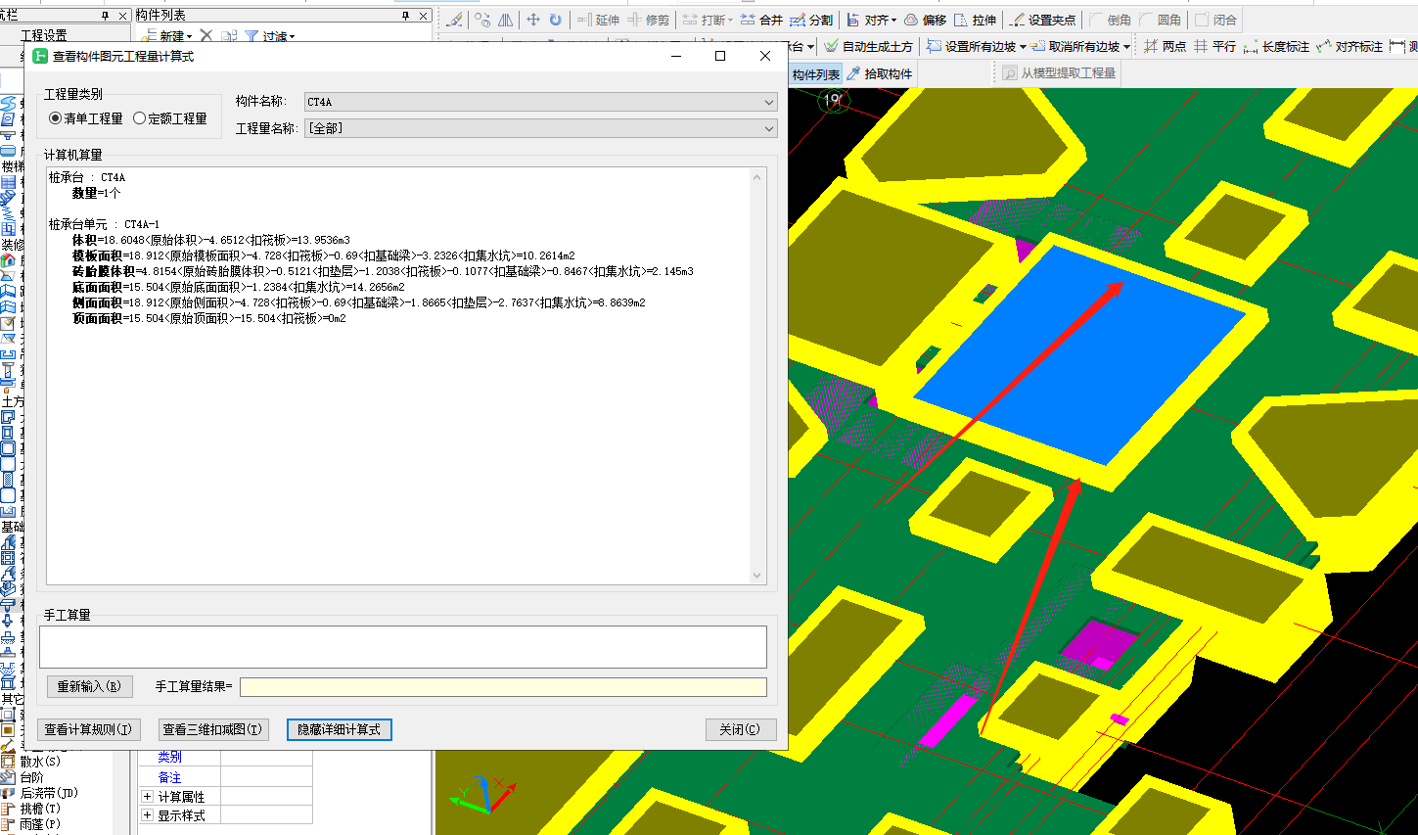Pin the left navigation panel
The image size is (1418, 835).
pos(106,16)
